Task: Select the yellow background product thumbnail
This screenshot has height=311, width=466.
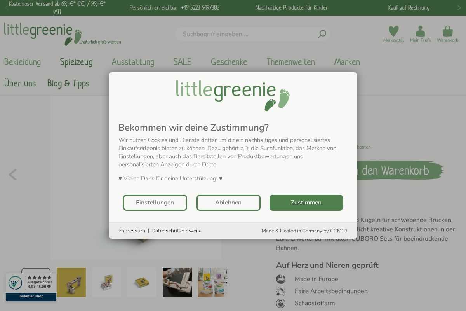Action: point(71,282)
